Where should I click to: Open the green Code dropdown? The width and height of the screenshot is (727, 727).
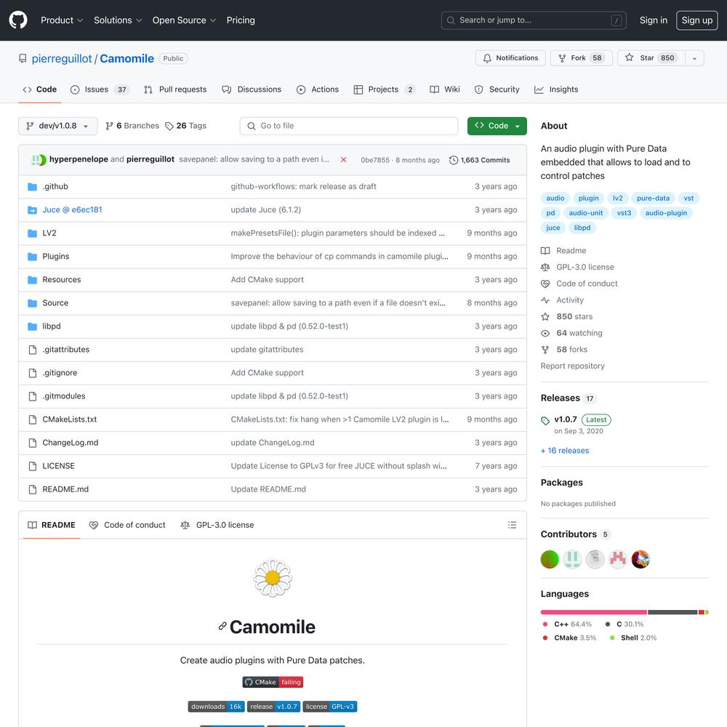(x=497, y=126)
